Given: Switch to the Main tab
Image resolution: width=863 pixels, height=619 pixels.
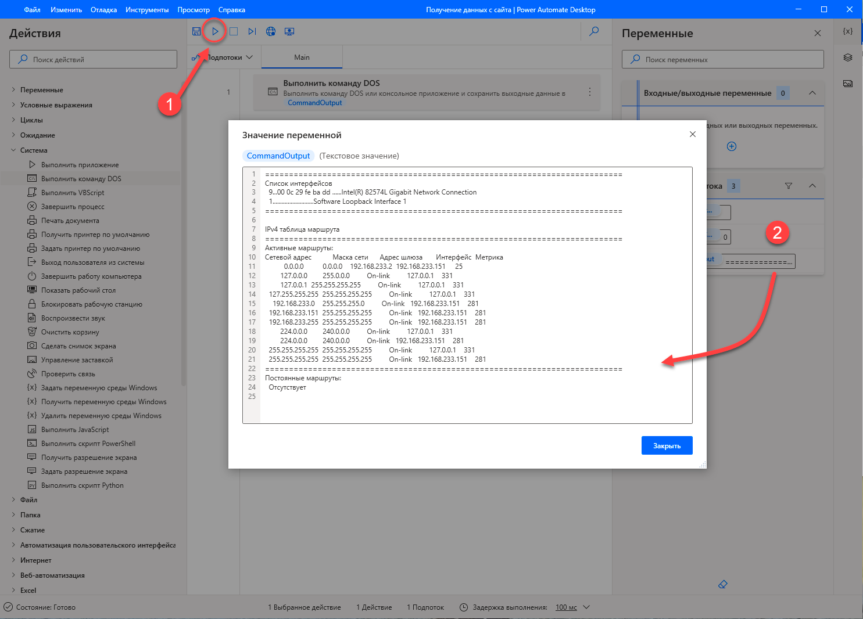Looking at the screenshot, I should 302,57.
